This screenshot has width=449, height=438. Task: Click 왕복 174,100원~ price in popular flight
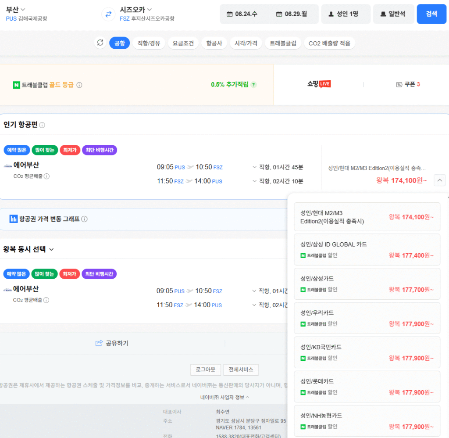tap(401, 180)
